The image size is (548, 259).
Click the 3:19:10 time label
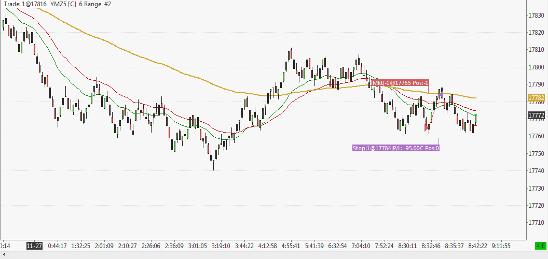221,246
